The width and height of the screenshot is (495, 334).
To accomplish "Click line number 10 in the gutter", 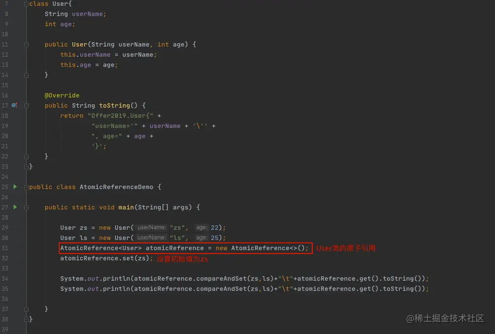I will [5, 34].
